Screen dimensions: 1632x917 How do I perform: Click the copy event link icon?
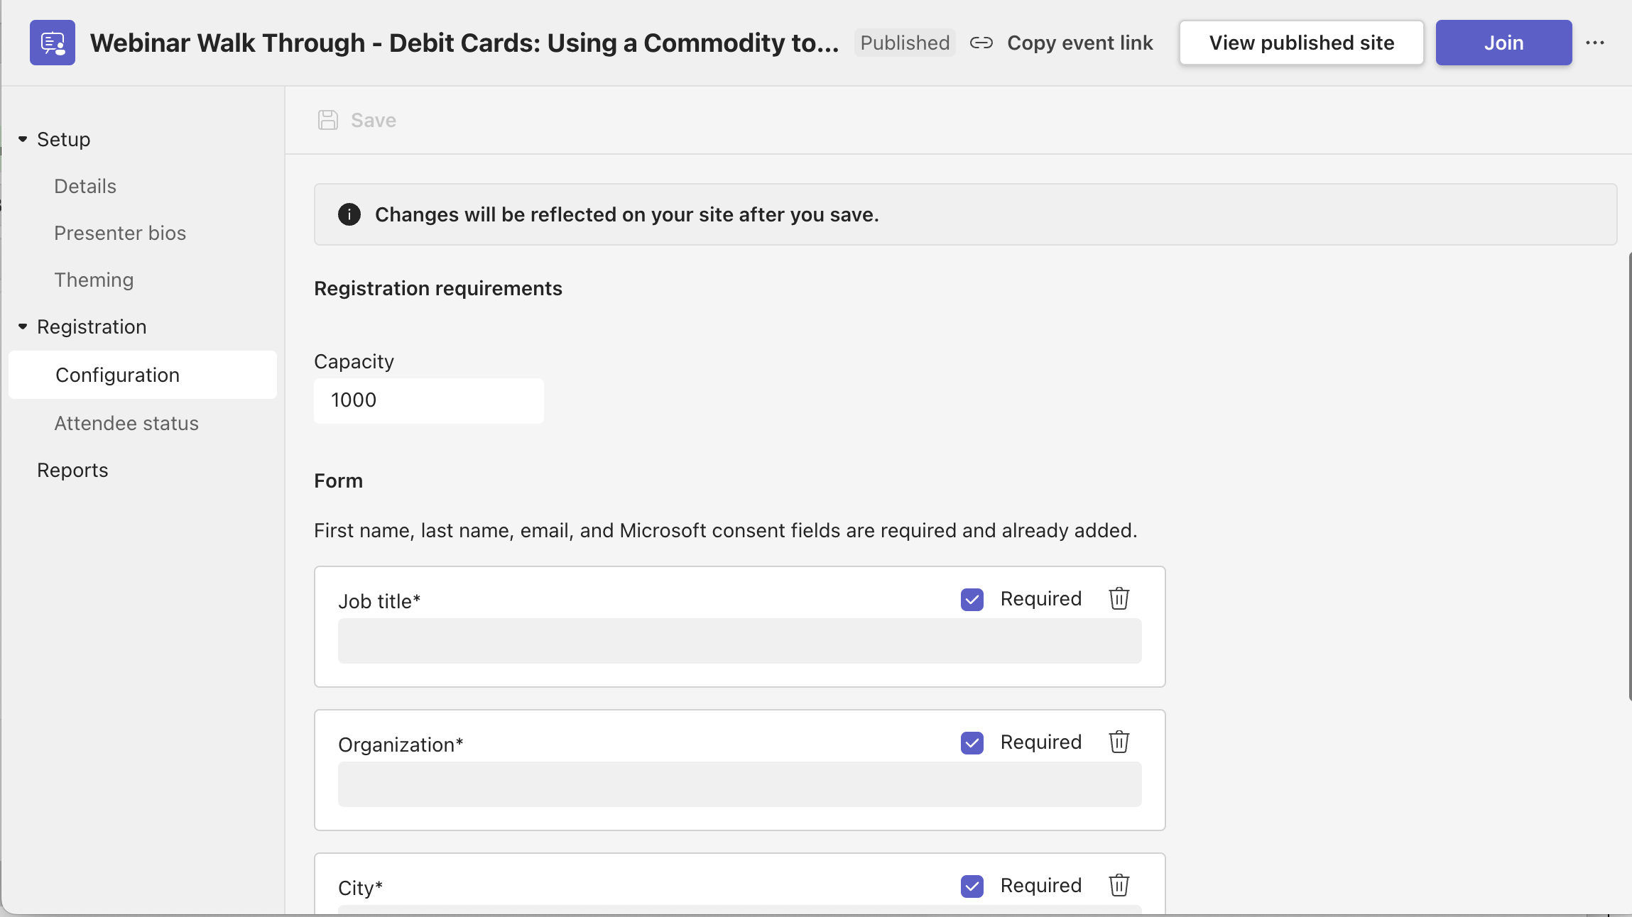tap(981, 41)
